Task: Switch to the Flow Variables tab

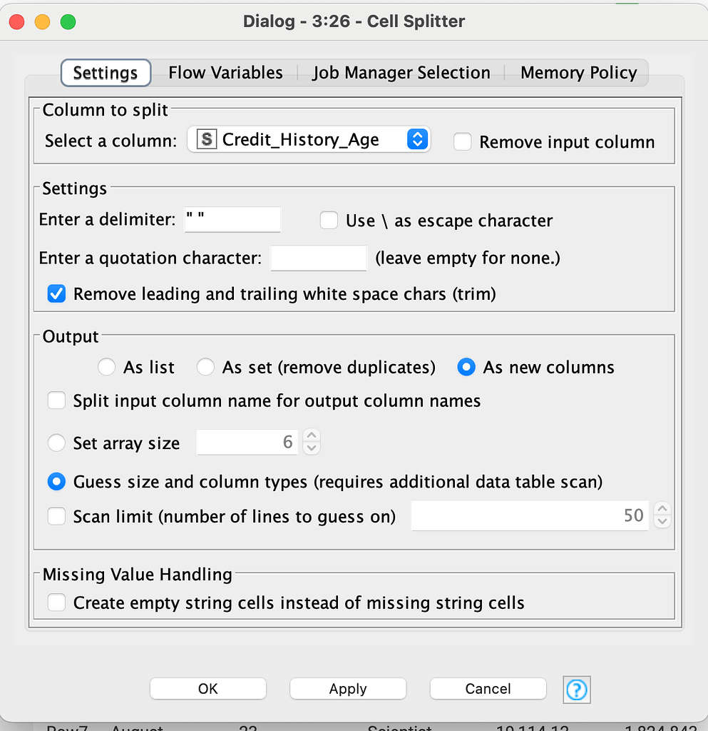Action: pyautogui.click(x=225, y=72)
